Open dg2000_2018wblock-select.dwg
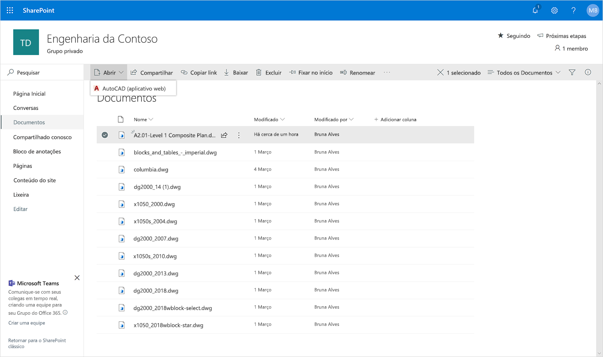The image size is (603, 357). click(173, 307)
